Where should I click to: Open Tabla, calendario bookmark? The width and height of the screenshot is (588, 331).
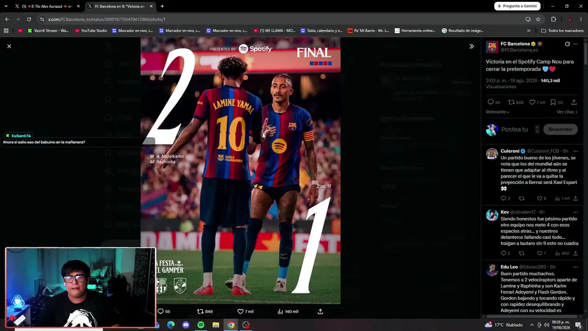pyautogui.click(x=322, y=31)
